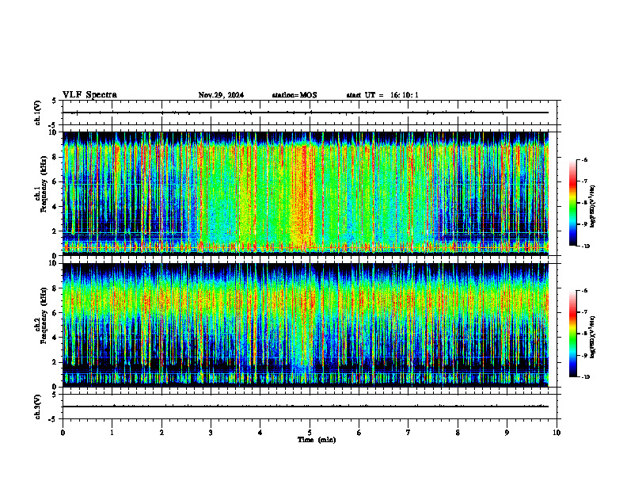Click the "2" tick on the Time axis
The height and width of the screenshot is (485, 627).
[x=161, y=433]
